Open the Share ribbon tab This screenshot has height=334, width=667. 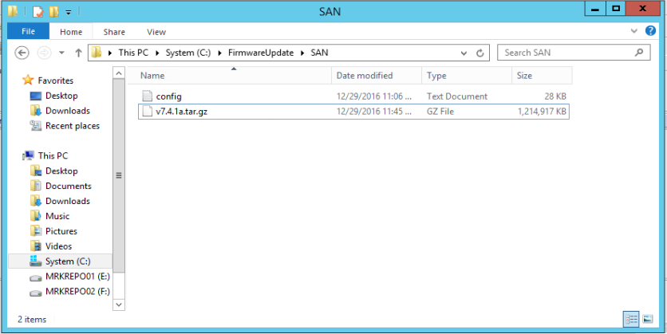[x=114, y=32]
